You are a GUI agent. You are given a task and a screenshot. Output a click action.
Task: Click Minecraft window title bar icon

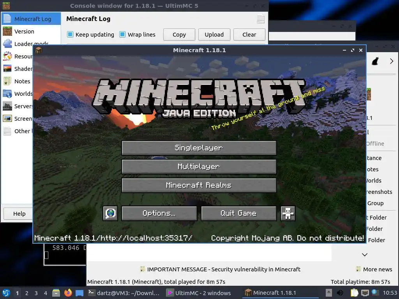pyautogui.click(x=39, y=50)
